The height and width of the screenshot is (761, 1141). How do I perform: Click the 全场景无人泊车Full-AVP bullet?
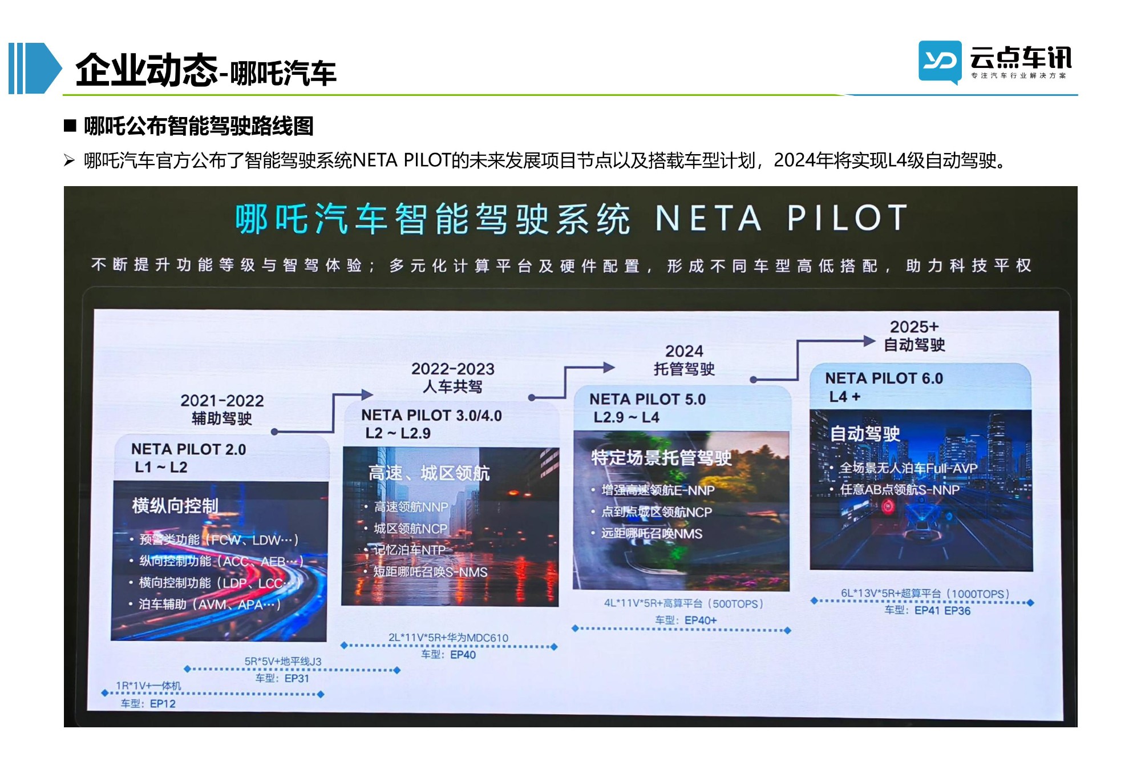[x=904, y=468]
